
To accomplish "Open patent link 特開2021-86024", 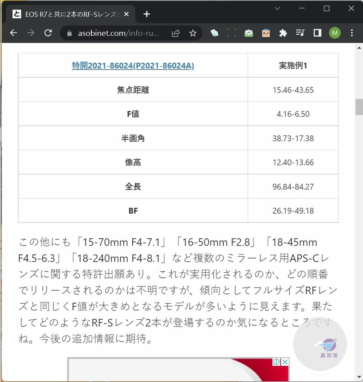I will [x=133, y=66].
